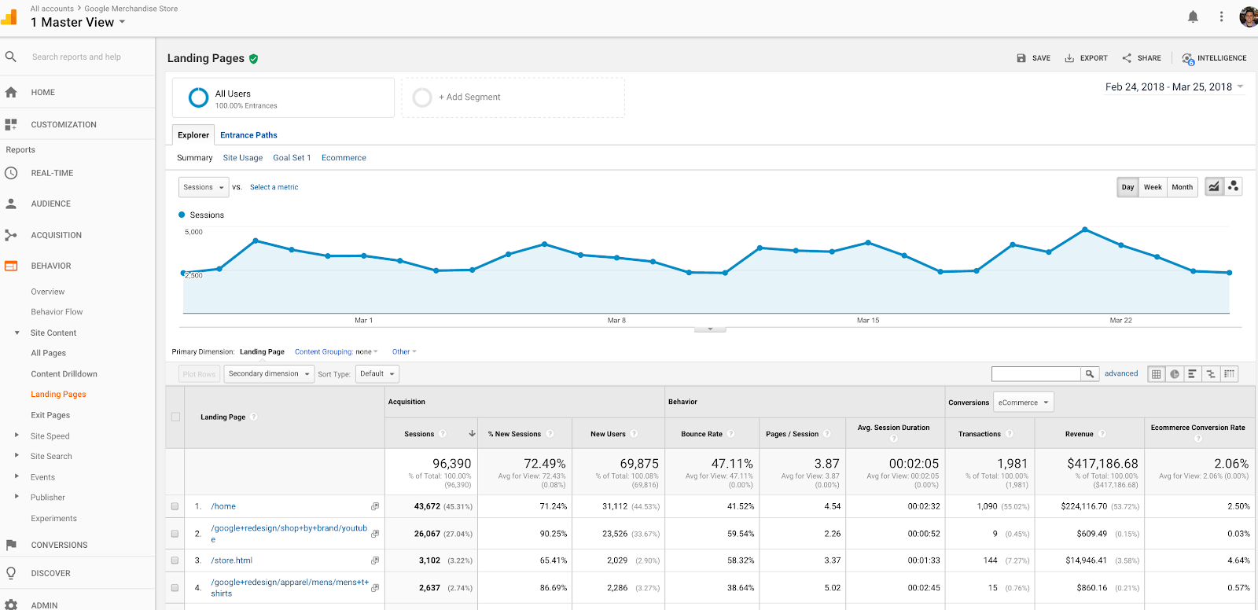Click the Customization dashboard icon

coord(11,124)
